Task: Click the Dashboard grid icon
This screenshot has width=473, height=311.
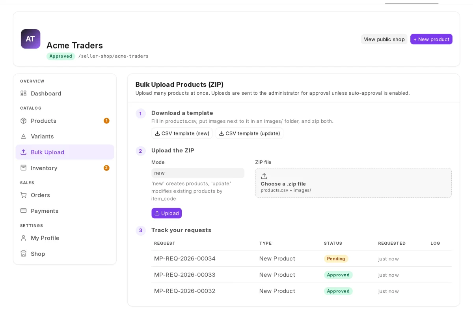Action: 24,94
